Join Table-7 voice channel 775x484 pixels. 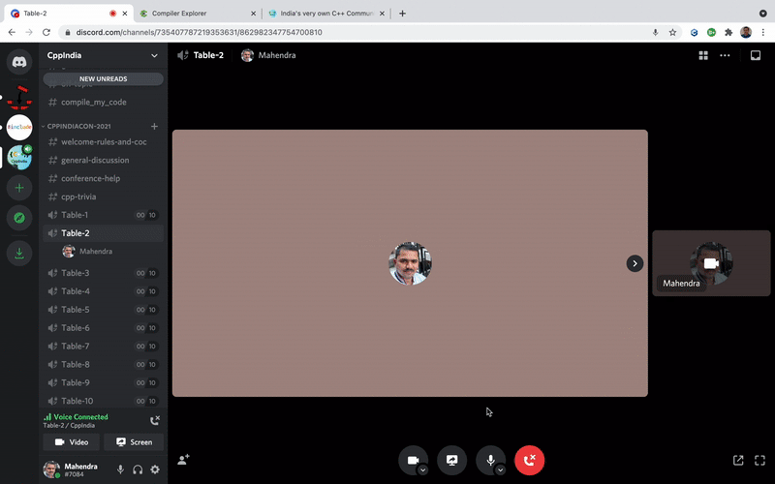pos(104,347)
